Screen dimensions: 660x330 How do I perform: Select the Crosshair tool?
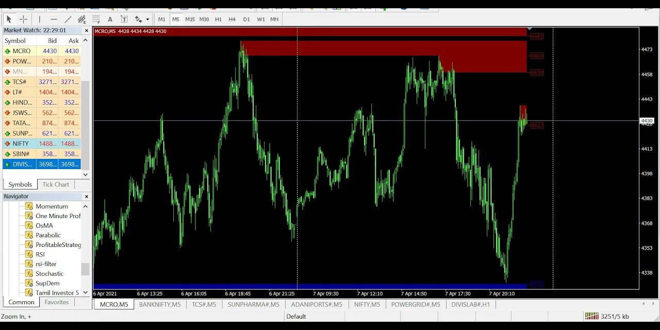pyautogui.click(x=23, y=20)
